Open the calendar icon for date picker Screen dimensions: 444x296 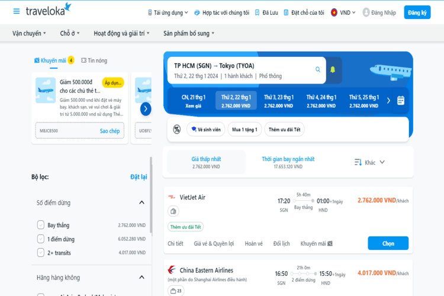[401, 101]
